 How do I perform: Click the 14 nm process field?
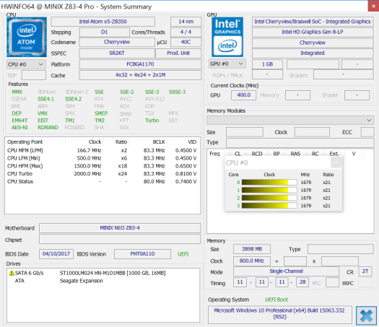pyautogui.click(x=186, y=22)
